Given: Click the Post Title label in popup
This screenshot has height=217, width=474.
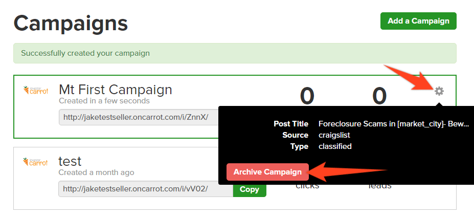Looking at the screenshot, I should 291,124.
